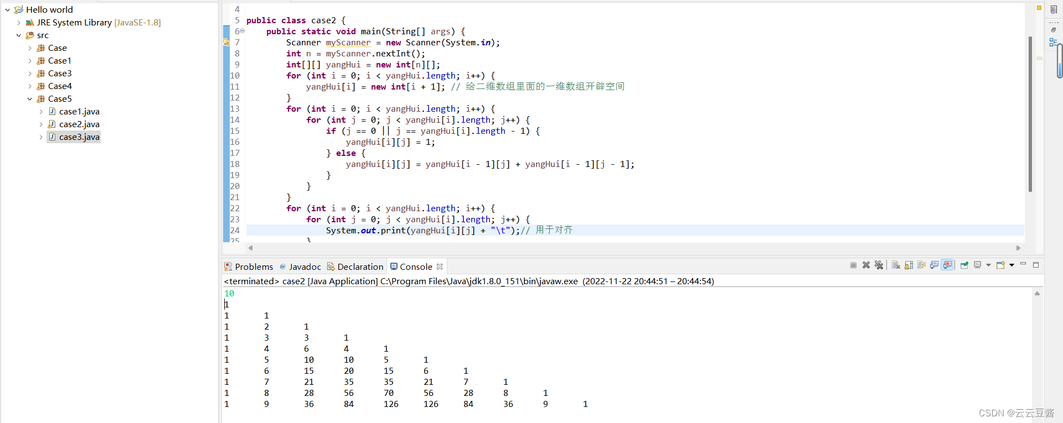Toggle Word Wrap in the Console toolbar
The image size is (1063, 423).
pos(921,265)
